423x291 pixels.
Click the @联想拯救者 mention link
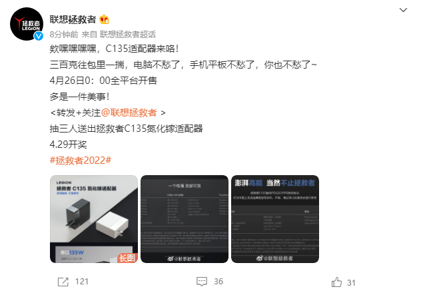(129, 113)
